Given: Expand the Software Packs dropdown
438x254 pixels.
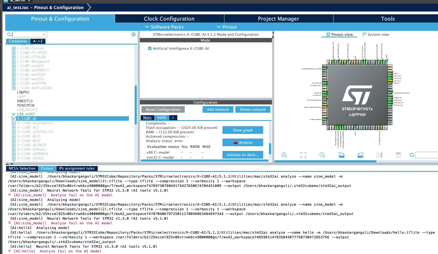Looking at the screenshot, I should pos(164,27).
